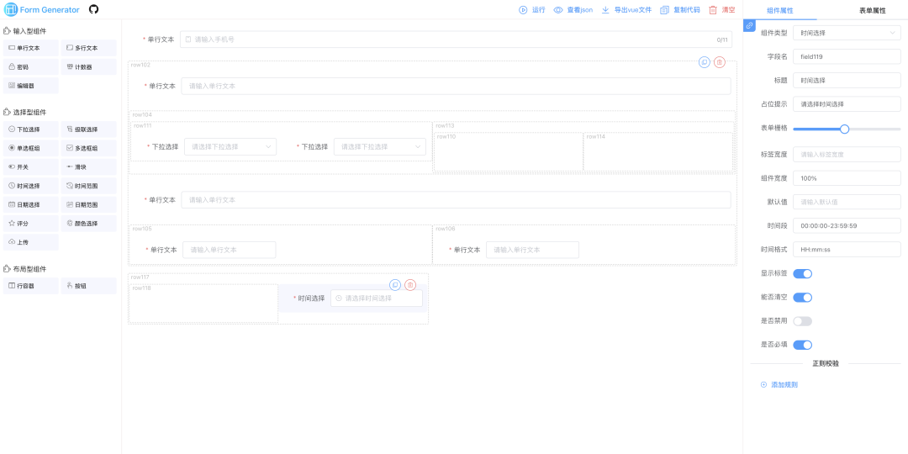Click the red delete icon on row102
The width and height of the screenshot is (908, 454).
719,62
